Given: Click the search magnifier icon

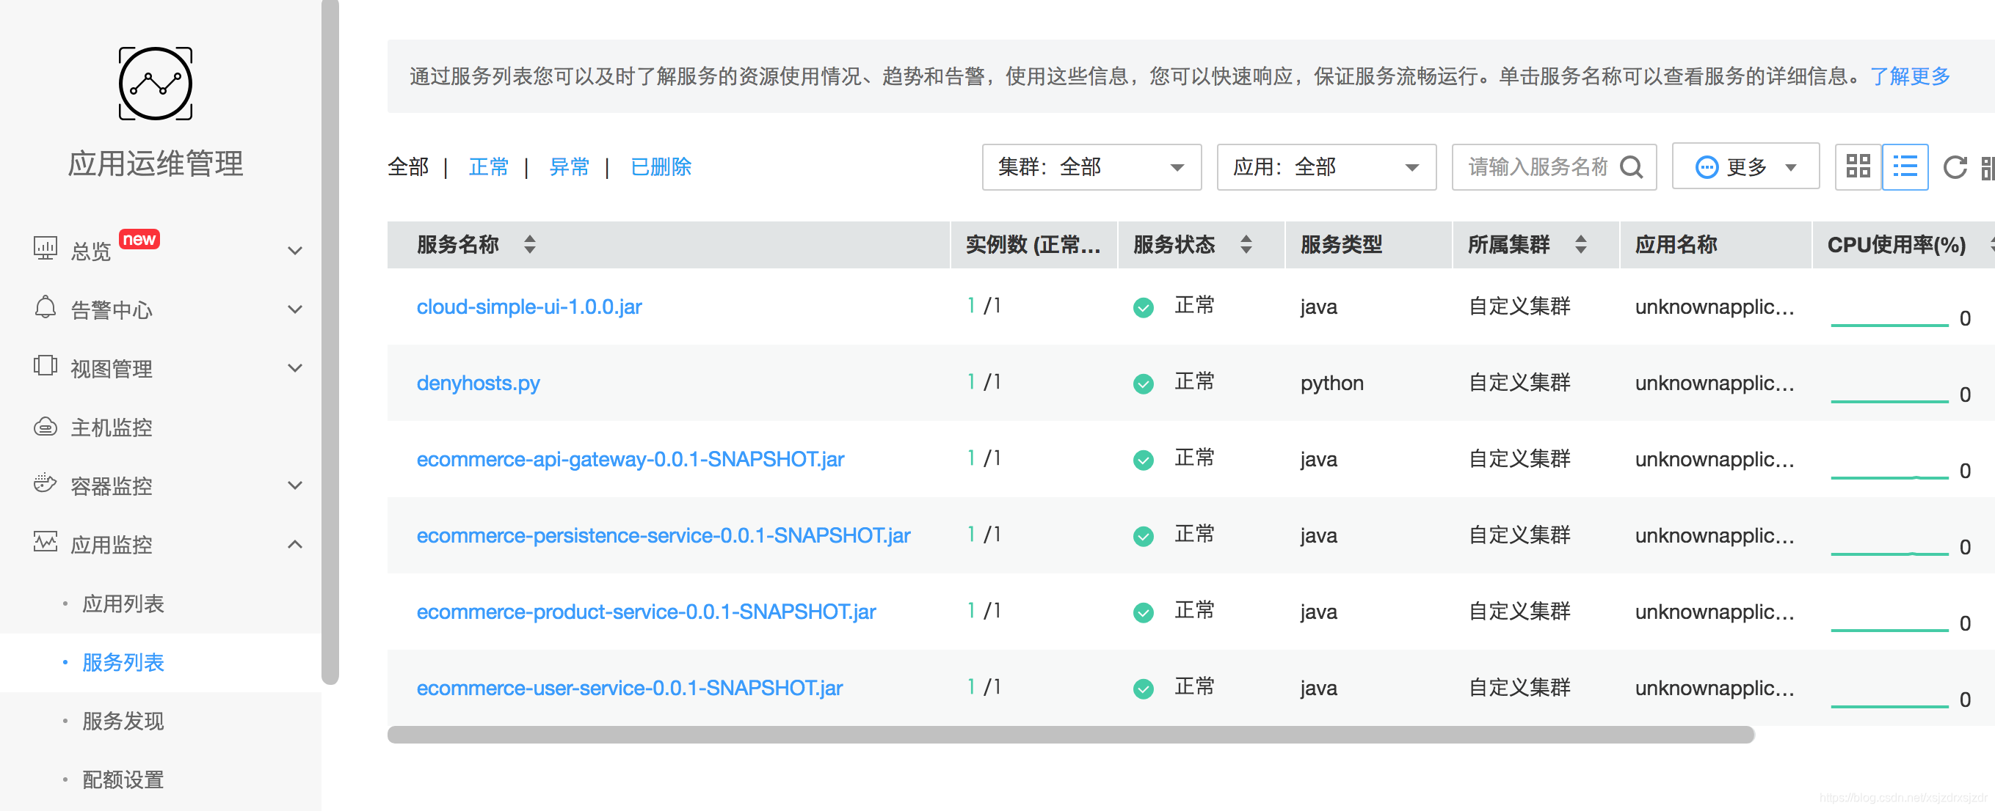Looking at the screenshot, I should tap(1631, 166).
